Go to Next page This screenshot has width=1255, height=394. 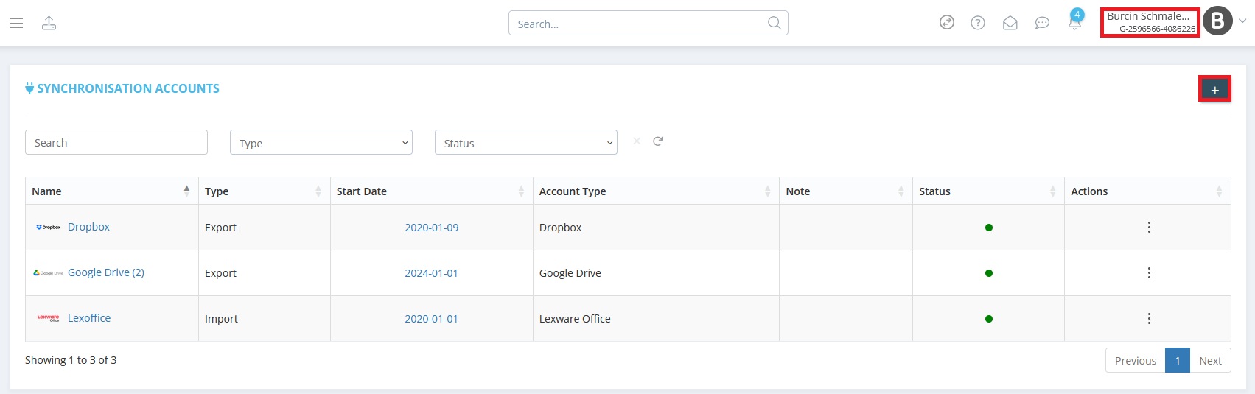1210,360
